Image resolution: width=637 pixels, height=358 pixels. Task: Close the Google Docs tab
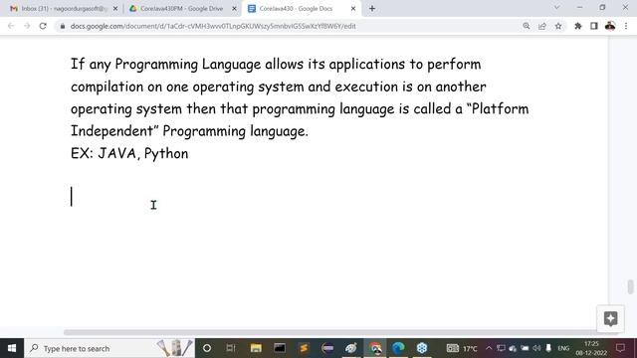353,8
